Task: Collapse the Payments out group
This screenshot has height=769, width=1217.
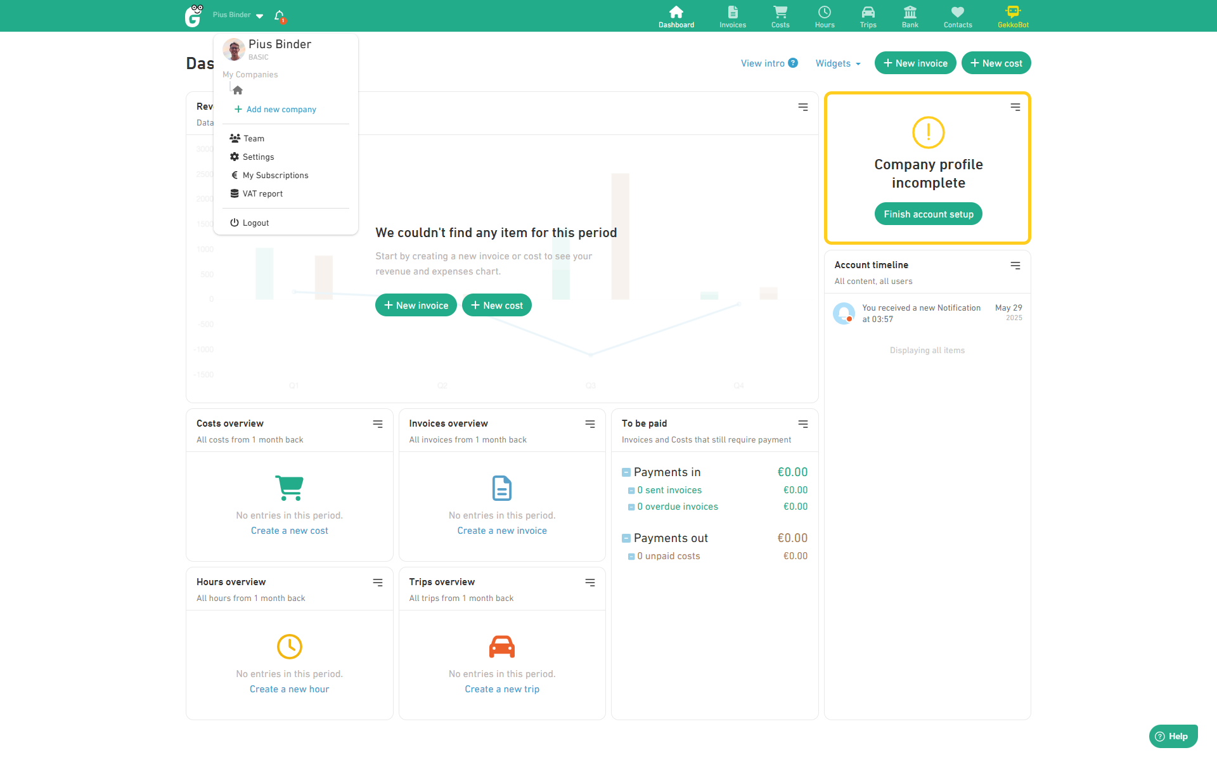Action: click(626, 538)
